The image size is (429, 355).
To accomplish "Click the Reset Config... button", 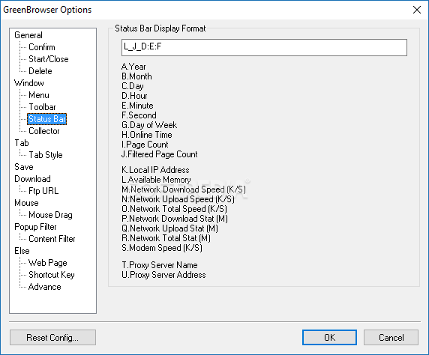I will 52,338.
